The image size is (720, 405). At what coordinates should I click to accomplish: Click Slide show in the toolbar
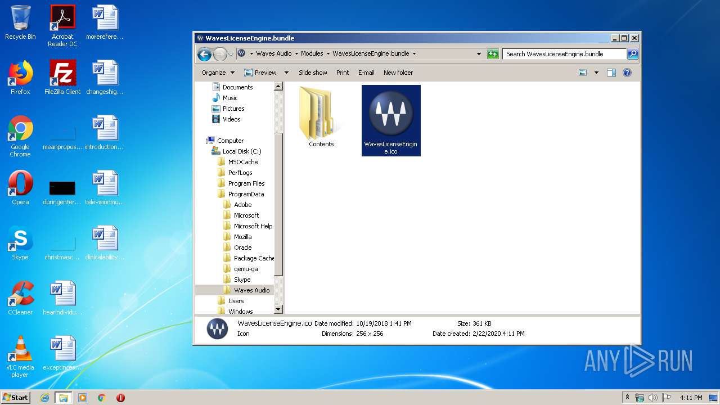[x=313, y=73]
